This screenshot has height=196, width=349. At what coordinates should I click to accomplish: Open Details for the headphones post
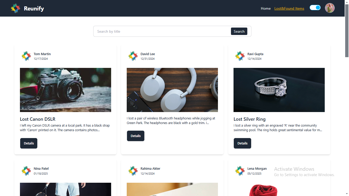pos(136,136)
